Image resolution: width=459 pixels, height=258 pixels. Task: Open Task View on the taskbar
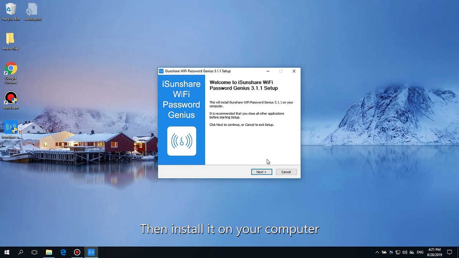[x=34, y=252]
